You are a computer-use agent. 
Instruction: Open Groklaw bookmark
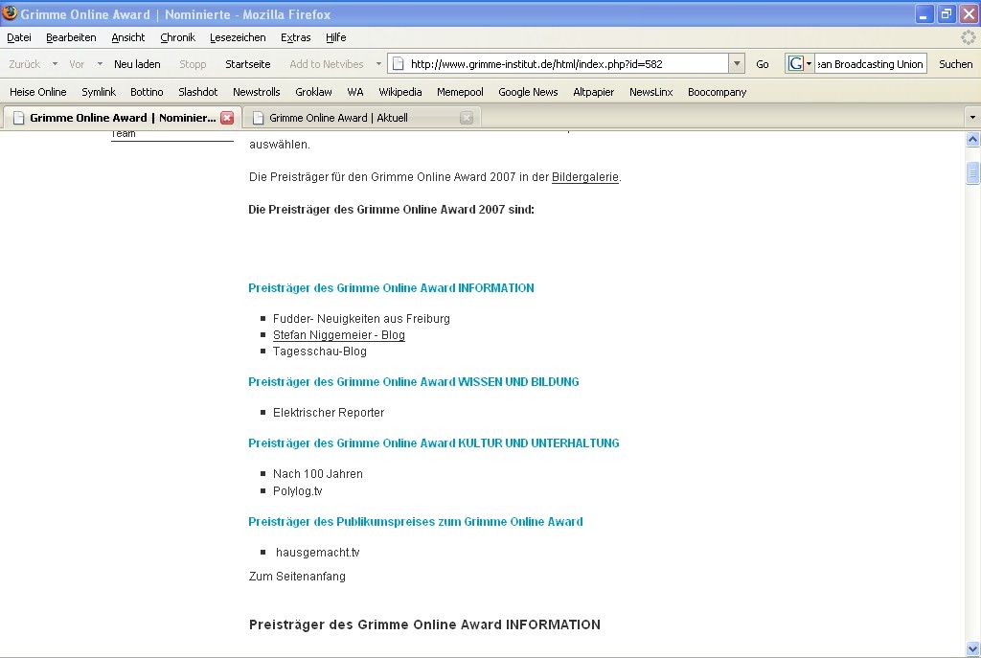point(313,92)
